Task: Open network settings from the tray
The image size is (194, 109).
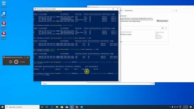Action: (x=175, y=107)
